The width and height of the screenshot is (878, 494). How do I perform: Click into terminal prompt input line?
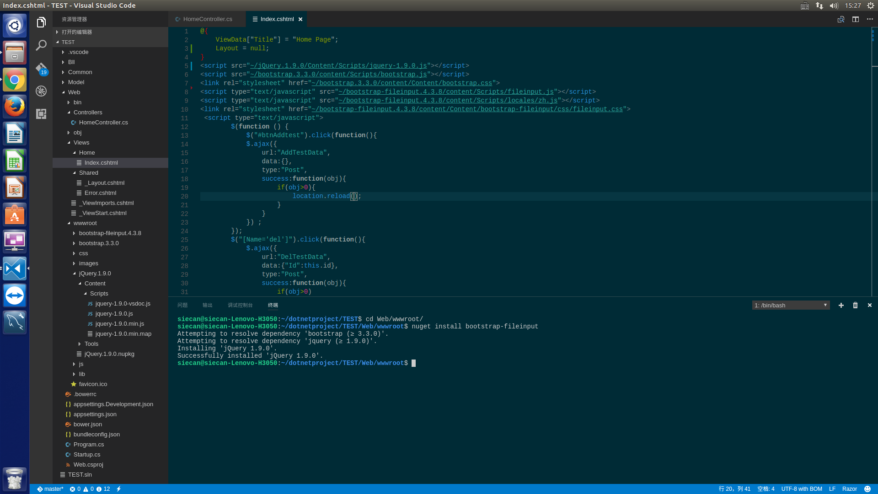coord(413,363)
